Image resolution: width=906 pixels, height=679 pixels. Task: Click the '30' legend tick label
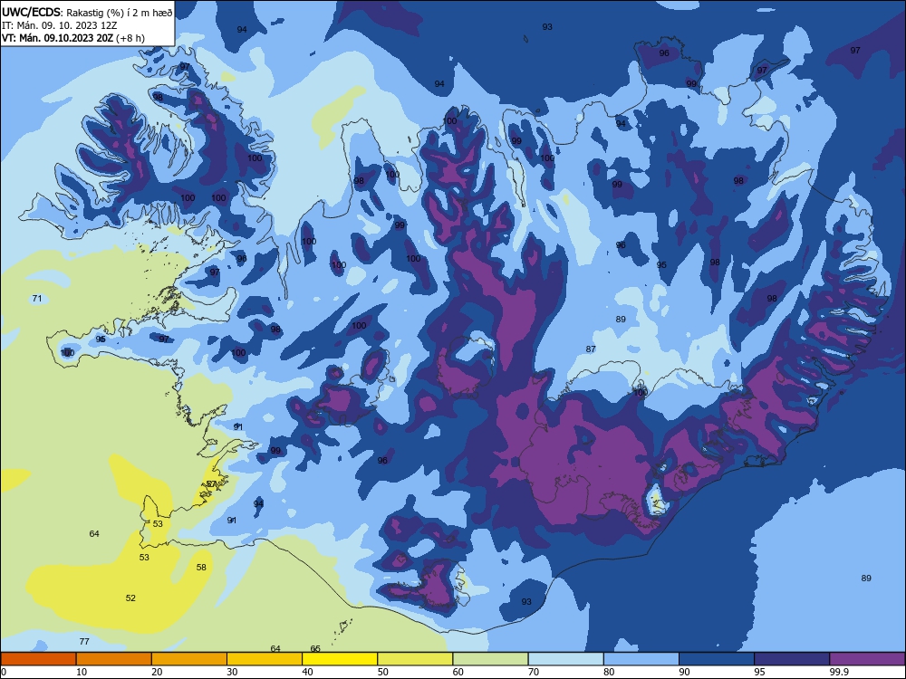232,672
